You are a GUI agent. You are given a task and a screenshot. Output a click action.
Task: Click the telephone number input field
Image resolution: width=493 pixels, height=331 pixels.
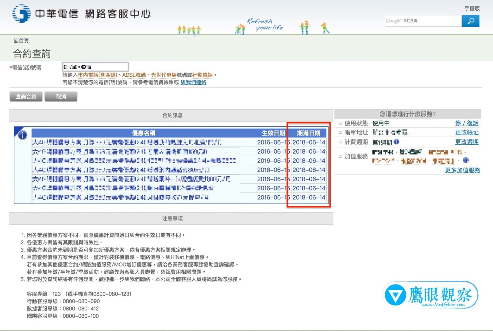(x=95, y=67)
